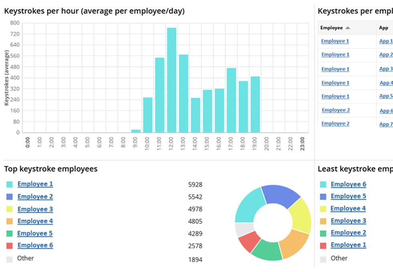Open Employee 1 link in App 3 row
Viewport: 393px width, 272px height.
[x=335, y=69]
